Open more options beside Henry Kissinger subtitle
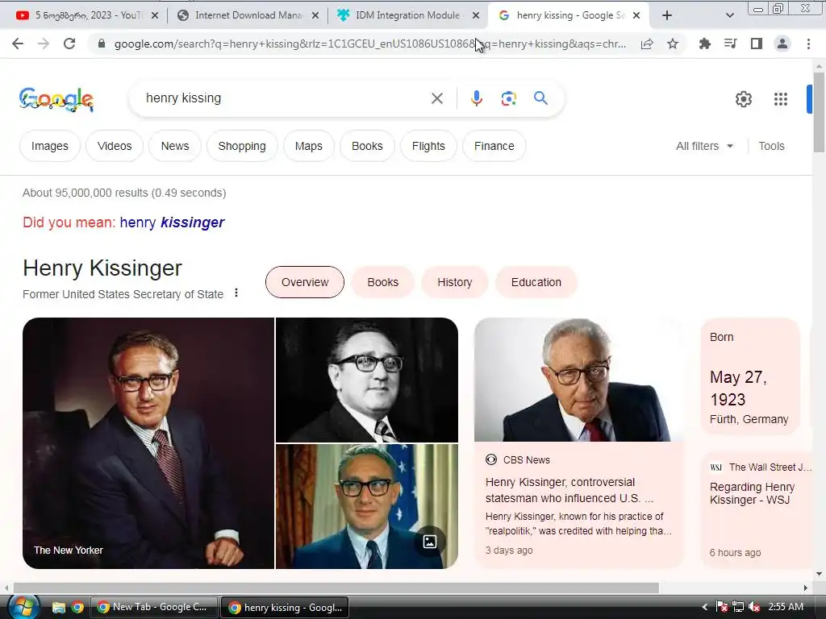Screen dimensions: 826x619 tap(236, 293)
